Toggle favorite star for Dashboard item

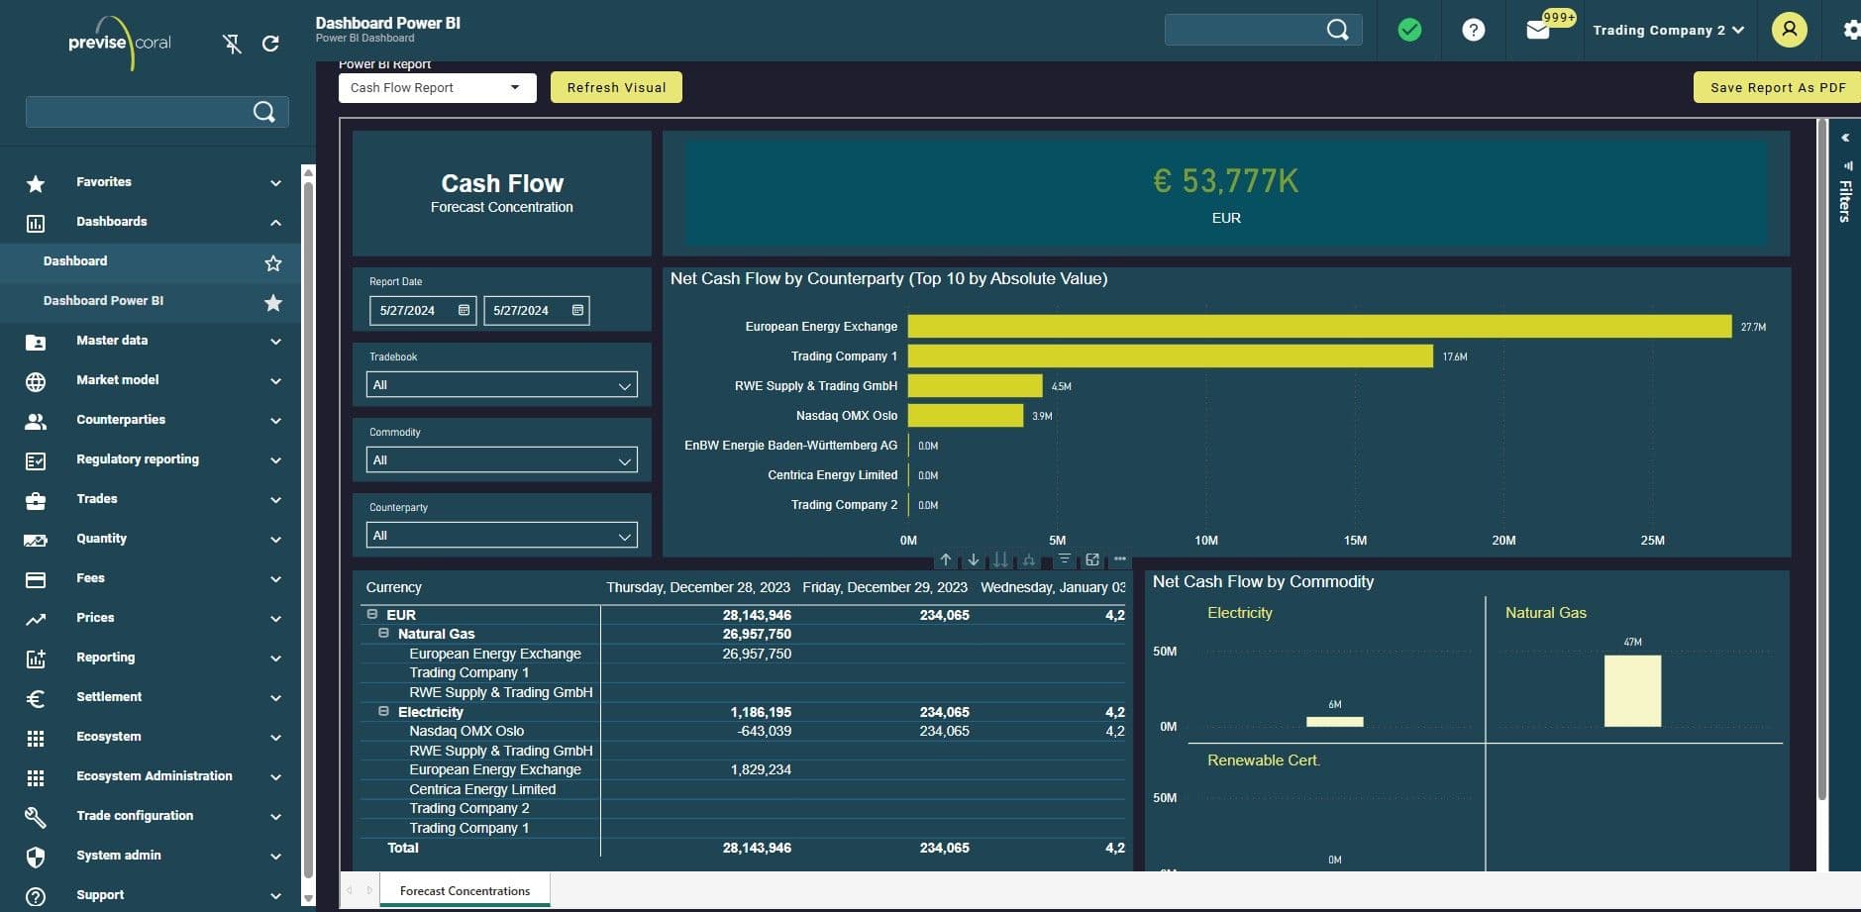point(273,263)
